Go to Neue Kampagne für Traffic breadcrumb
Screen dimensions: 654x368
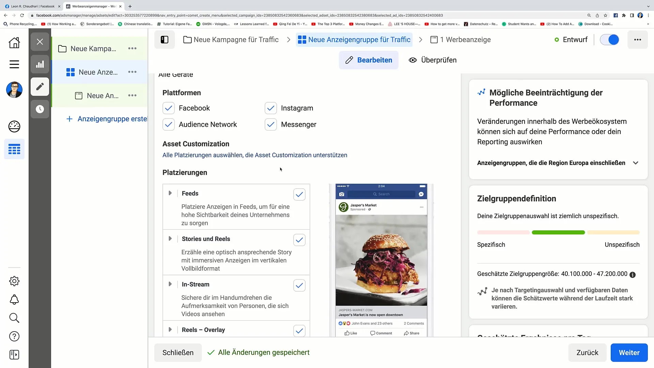coord(231,40)
